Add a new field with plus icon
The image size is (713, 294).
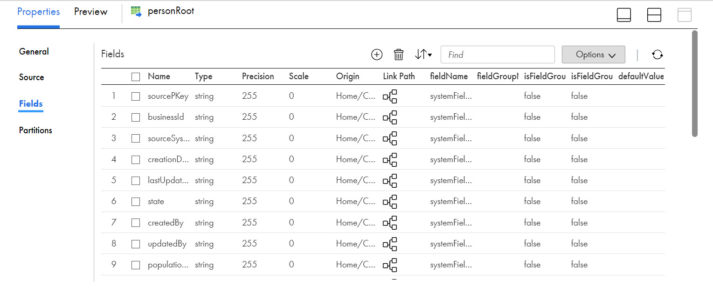(377, 55)
